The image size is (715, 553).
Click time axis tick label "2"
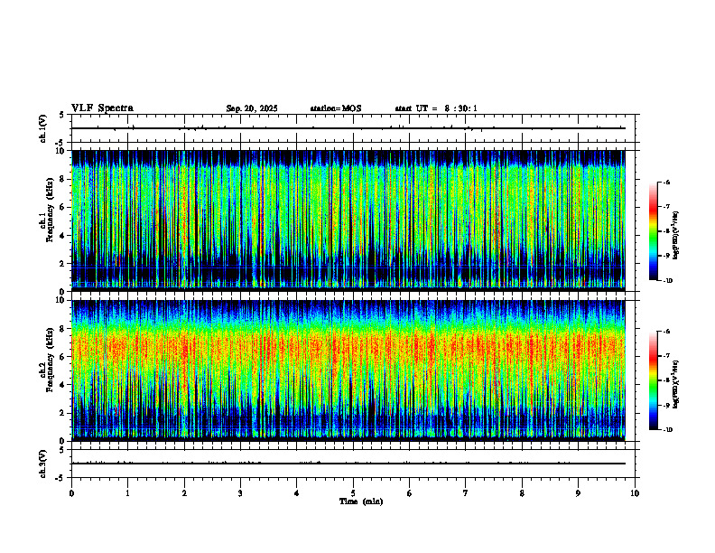[x=184, y=493]
